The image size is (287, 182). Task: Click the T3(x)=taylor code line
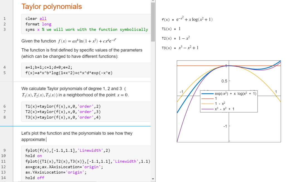(63, 117)
